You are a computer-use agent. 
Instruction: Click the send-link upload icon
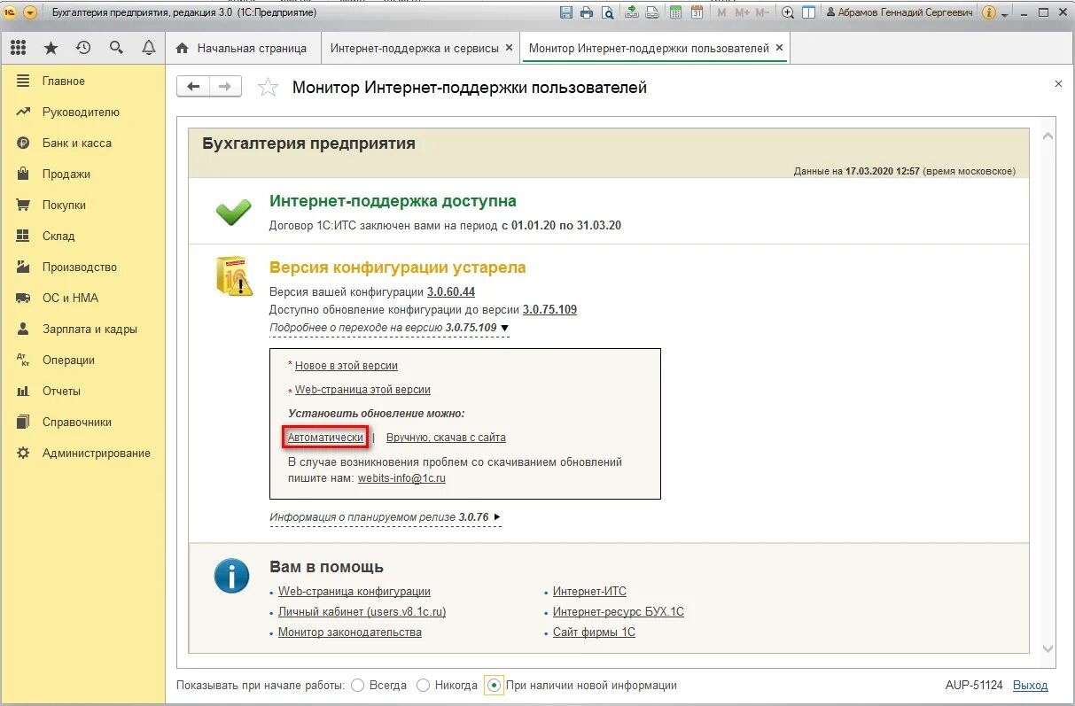pyautogui.click(x=632, y=12)
